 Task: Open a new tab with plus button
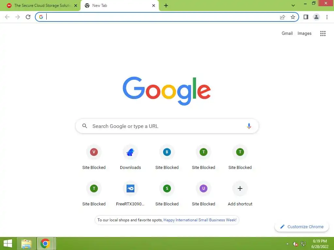pos(166,6)
